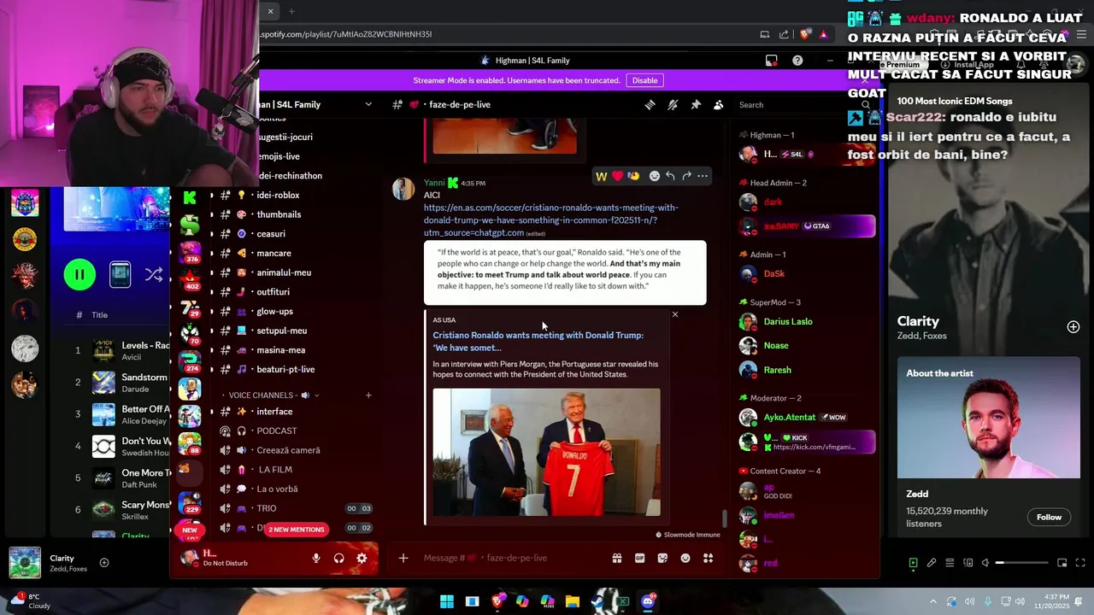Add Clarity to library in Spotify side panel
This screenshot has height=615, width=1094.
[x=1073, y=326]
